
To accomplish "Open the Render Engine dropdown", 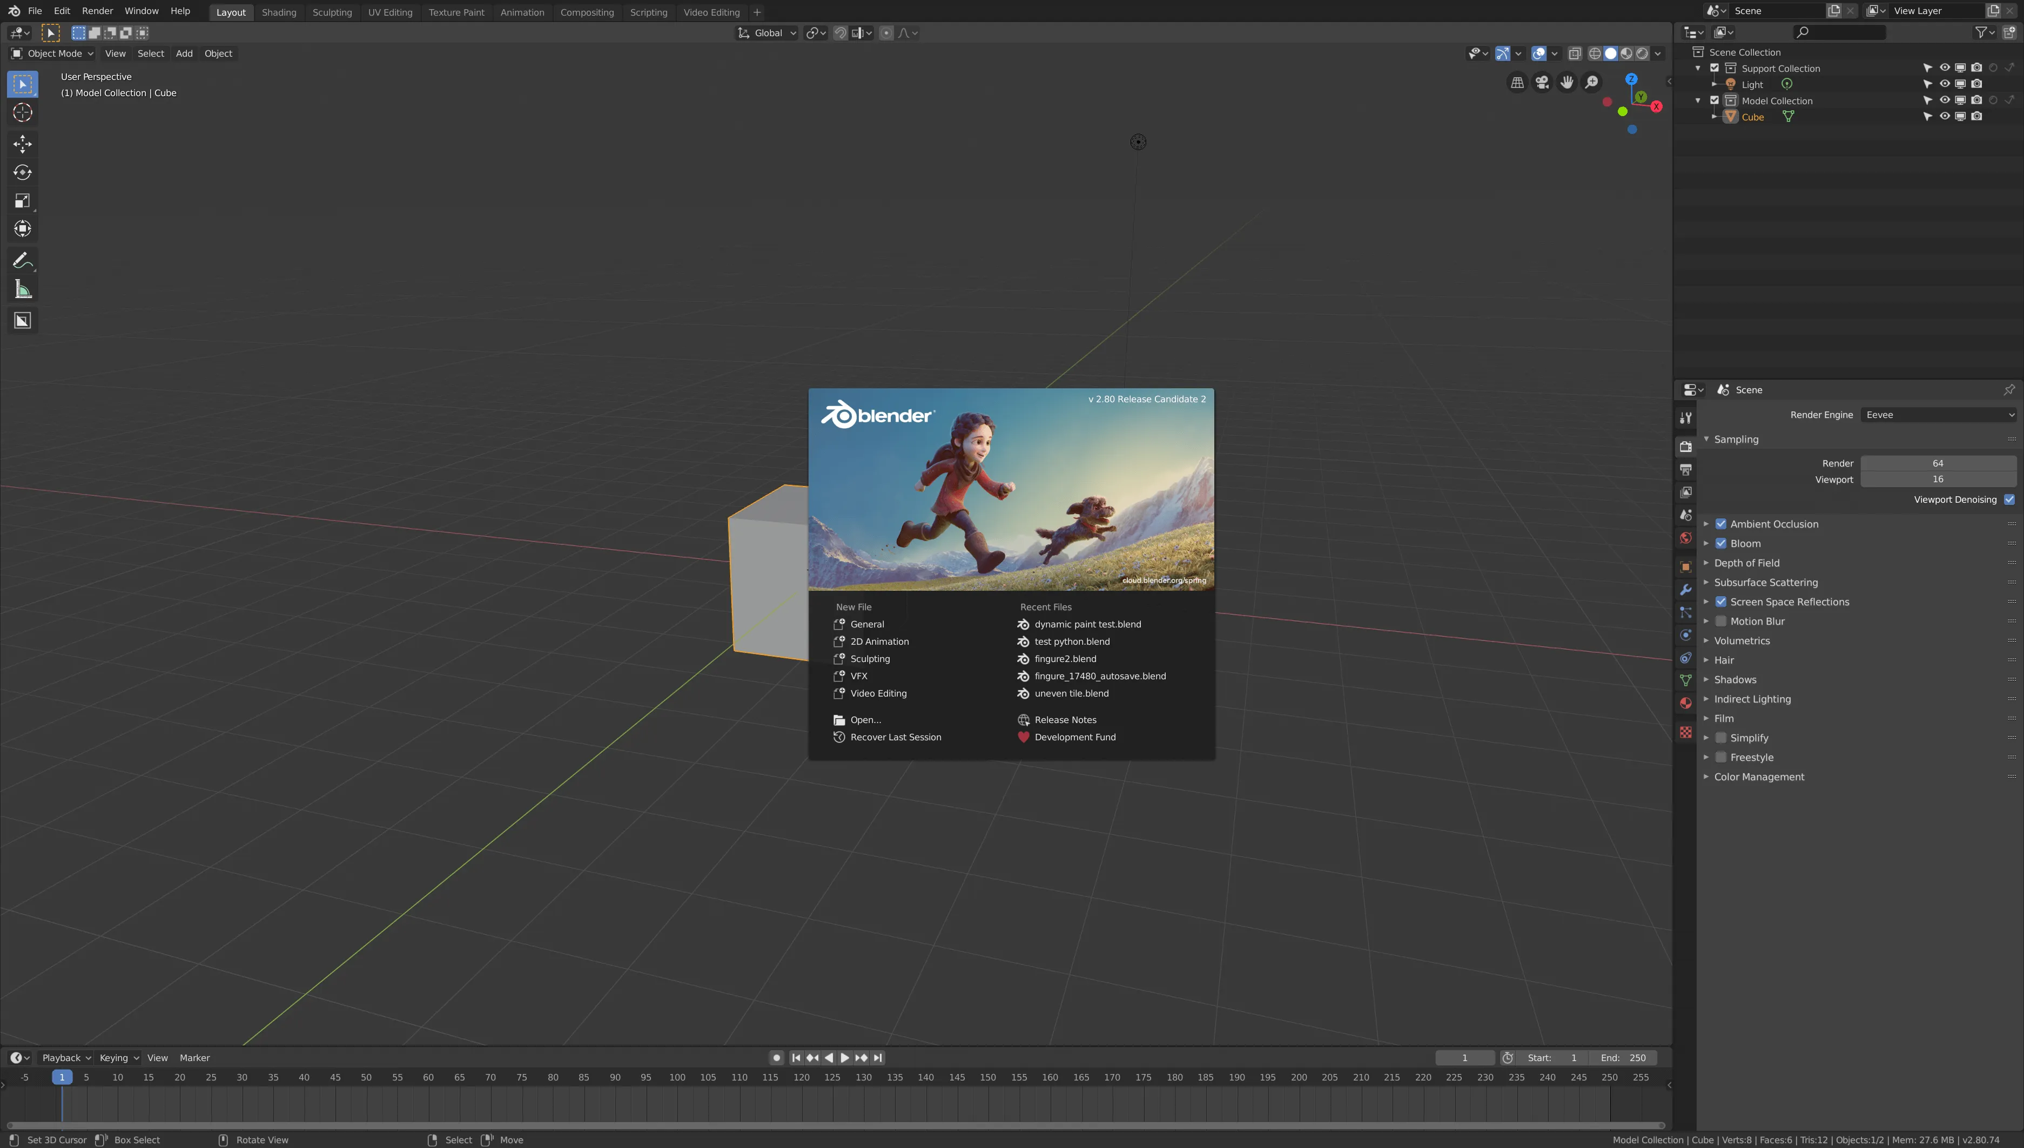I will click(1937, 415).
